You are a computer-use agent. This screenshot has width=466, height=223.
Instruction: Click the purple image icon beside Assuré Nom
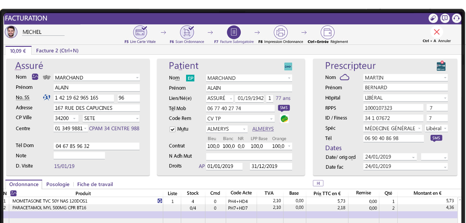click(x=35, y=77)
